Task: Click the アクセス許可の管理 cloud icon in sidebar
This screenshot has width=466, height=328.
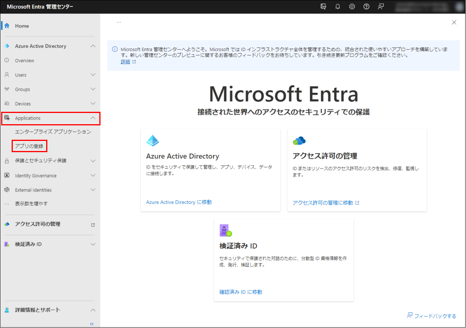Action: tap(7, 224)
